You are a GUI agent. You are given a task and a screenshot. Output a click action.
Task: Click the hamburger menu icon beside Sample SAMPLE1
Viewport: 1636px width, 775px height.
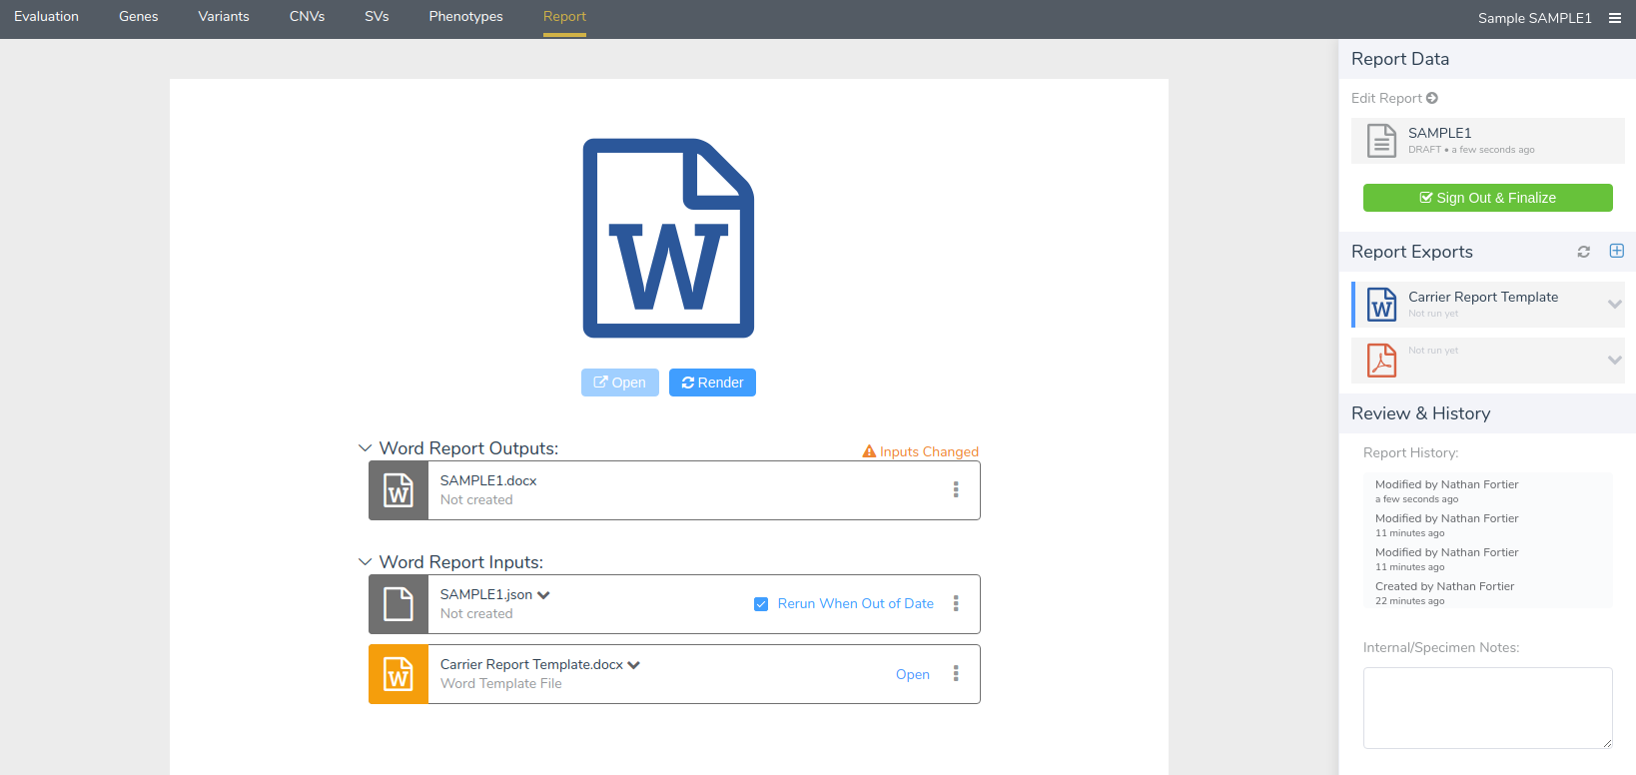(1615, 18)
